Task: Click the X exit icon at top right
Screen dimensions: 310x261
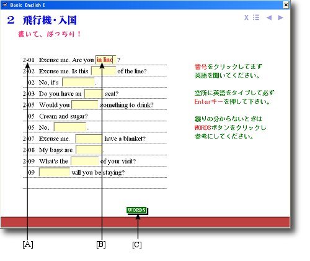Action: (x=246, y=17)
